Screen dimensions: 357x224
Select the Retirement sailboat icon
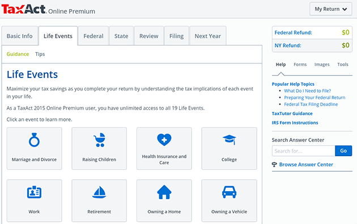coord(99,192)
